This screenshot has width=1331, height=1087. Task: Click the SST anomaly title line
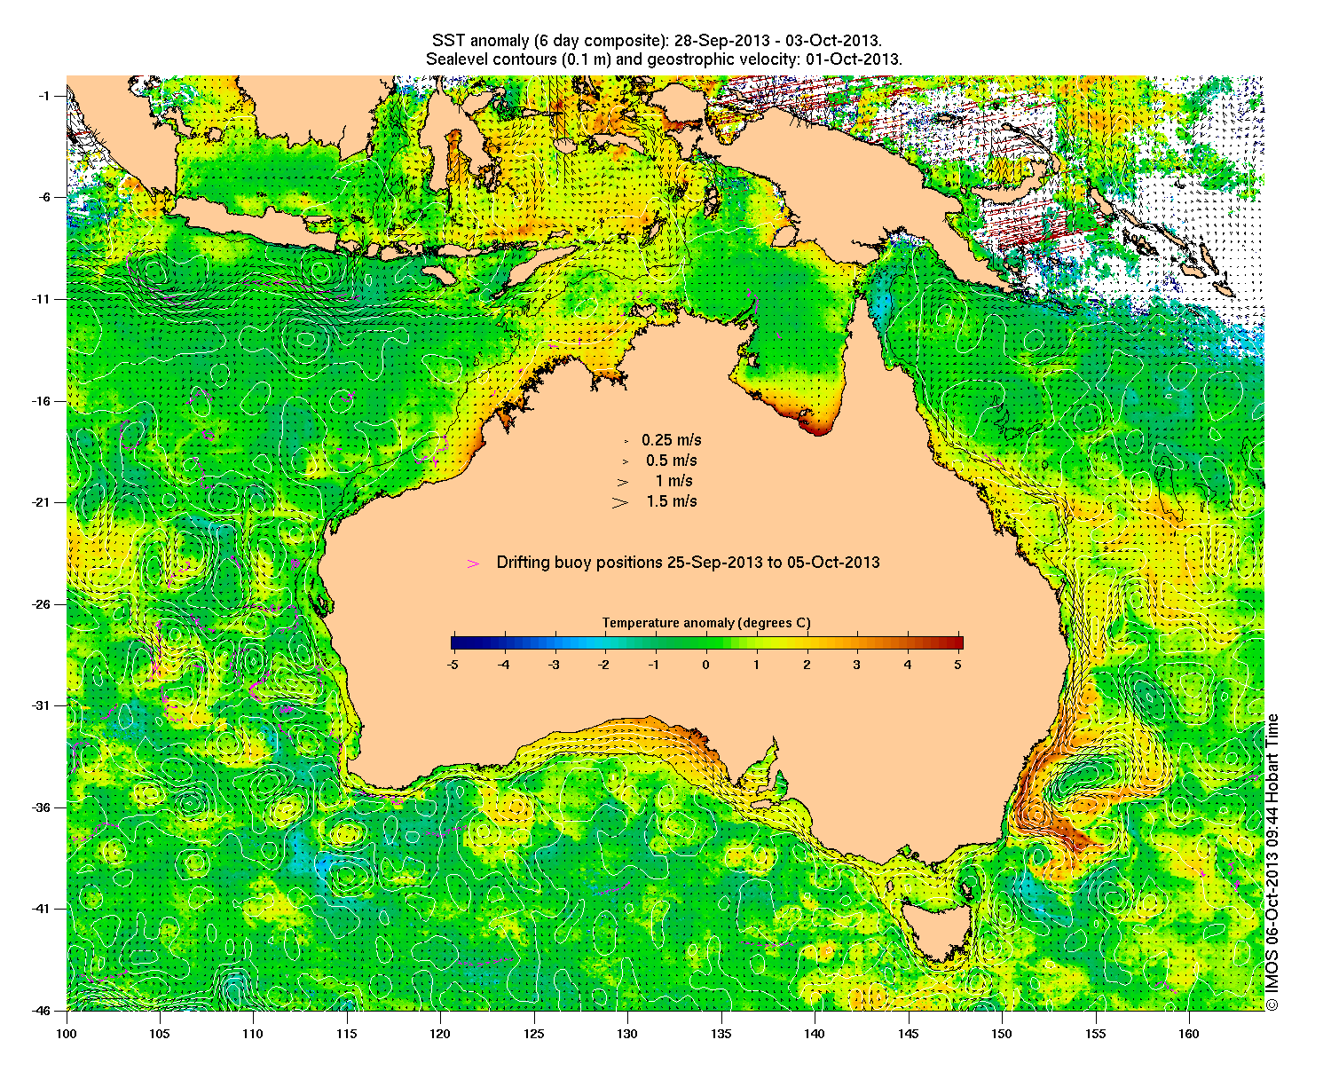pos(657,41)
